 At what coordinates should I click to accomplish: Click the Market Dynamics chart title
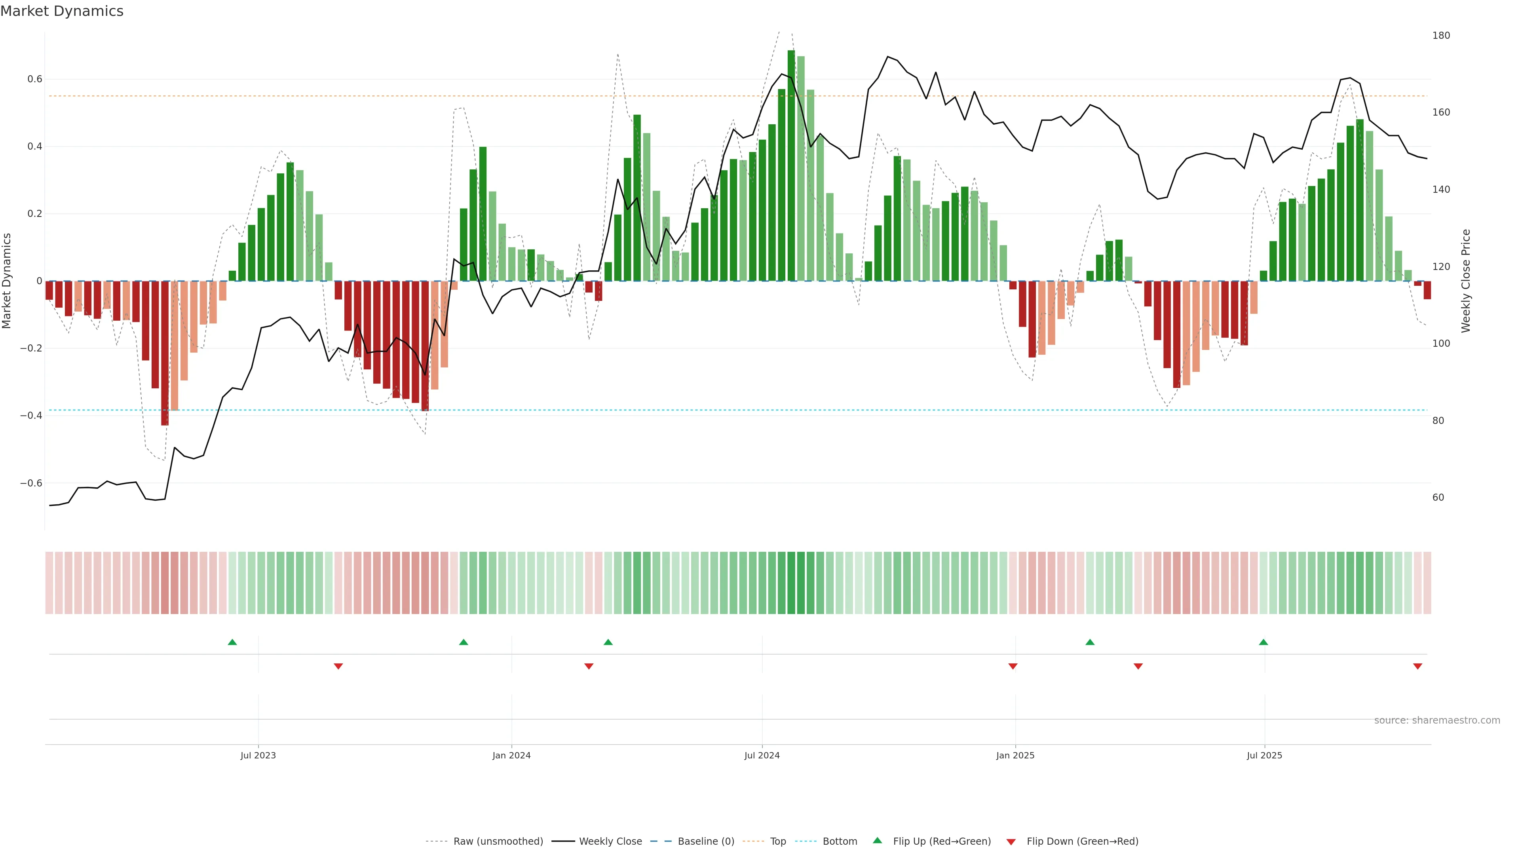[x=62, y=11]
